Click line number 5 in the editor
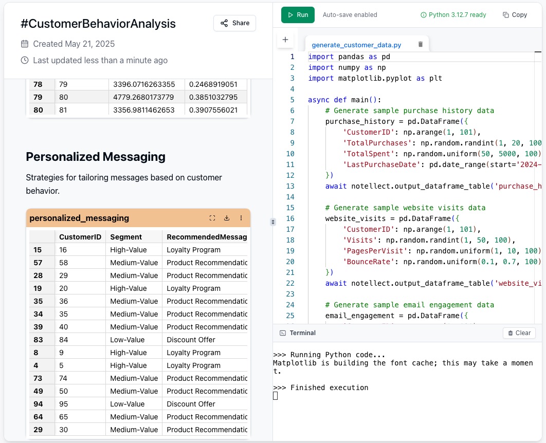 pos(292,100)
